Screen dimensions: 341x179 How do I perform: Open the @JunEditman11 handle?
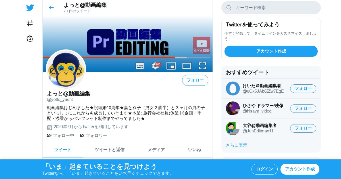pos(258,131)
